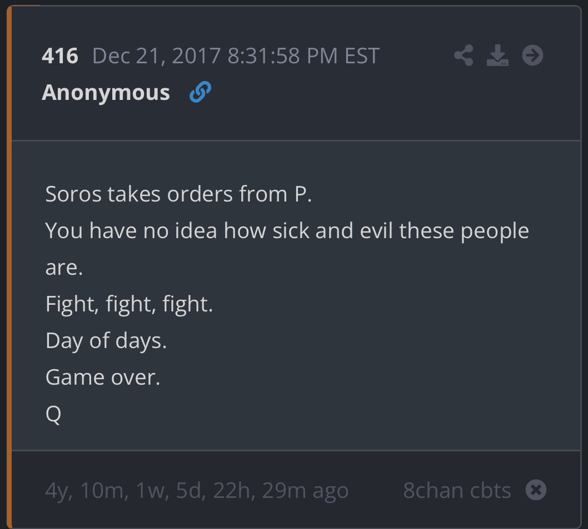Image resolution: width=588 pixels, height=529 pixels.
Task: Click the download post icon
Action: coord(497,56)
